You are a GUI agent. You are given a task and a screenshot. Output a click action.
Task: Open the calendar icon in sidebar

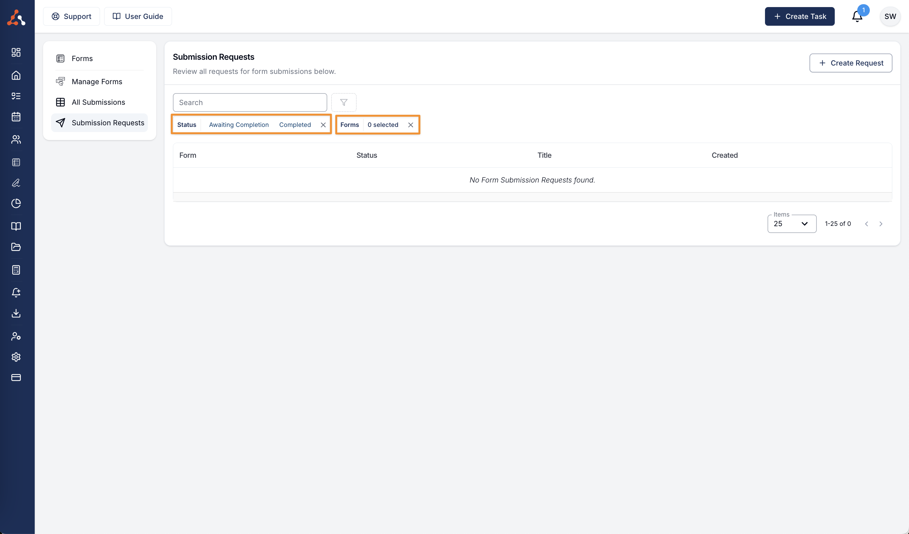click(x=16, y=117)
